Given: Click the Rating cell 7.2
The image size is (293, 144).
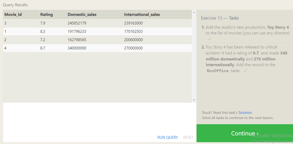Looking at the screenshot, I should coord(43,40).
